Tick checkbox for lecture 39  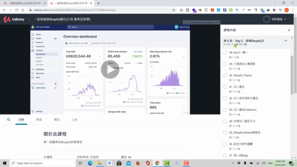click(225, 64)
